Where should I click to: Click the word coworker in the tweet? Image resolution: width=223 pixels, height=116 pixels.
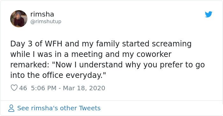pyautogui.click(x=154, y=54)
